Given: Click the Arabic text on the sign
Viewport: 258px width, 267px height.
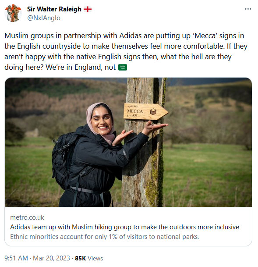Looking at the screenshot, I should pos(133,106).
